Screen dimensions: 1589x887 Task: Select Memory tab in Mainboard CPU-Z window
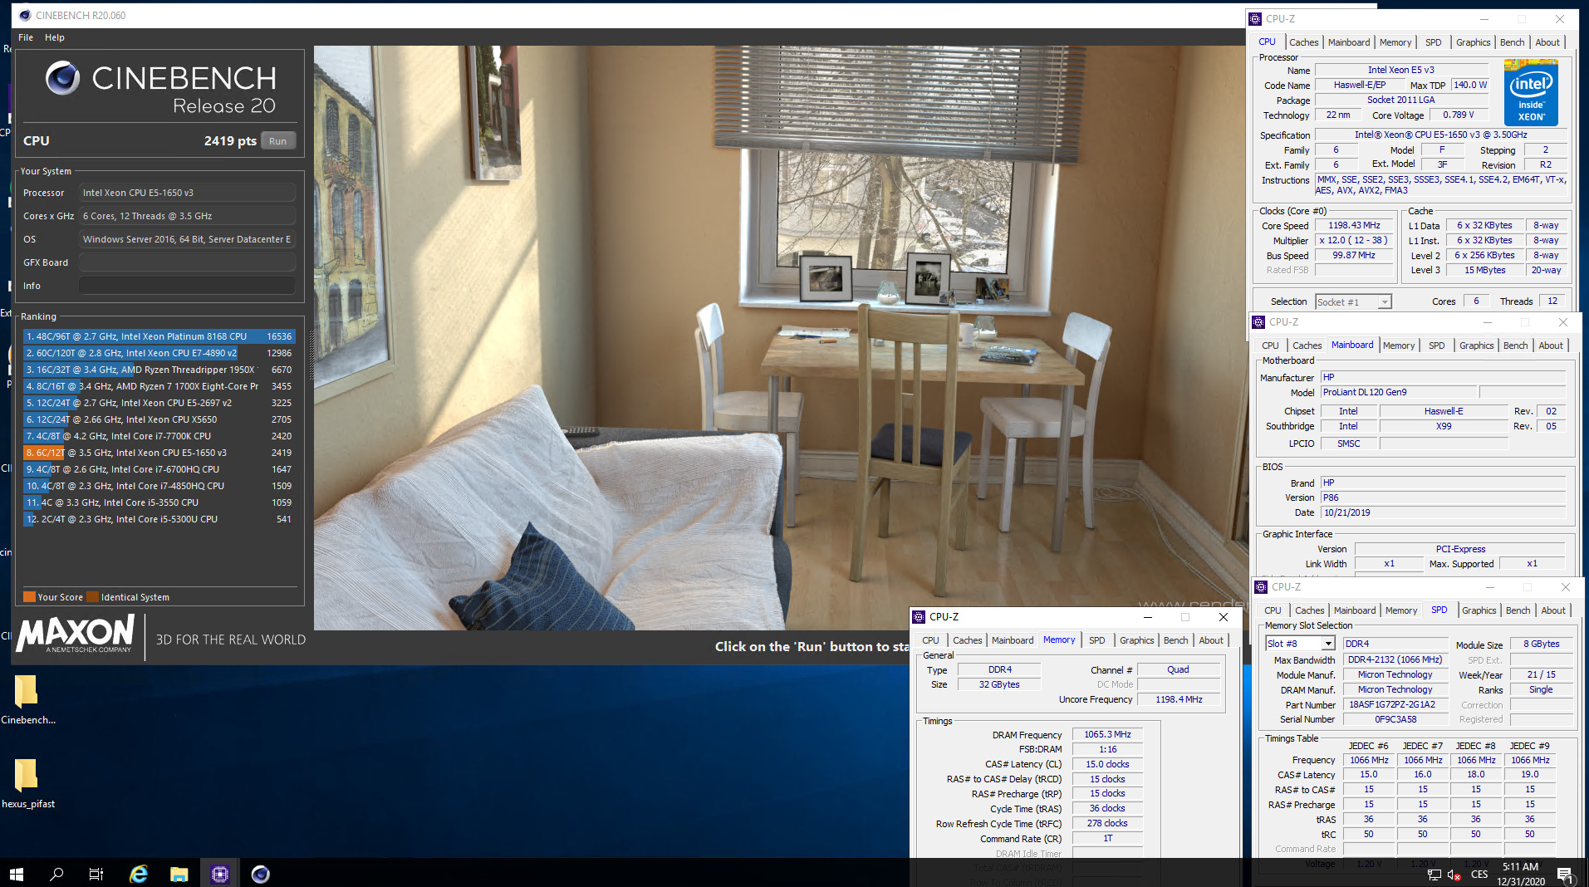1399,345
